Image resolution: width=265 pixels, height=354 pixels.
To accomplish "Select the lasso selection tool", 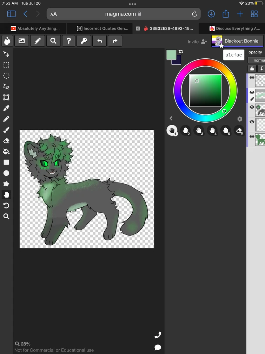I will [x=6, y=86].
